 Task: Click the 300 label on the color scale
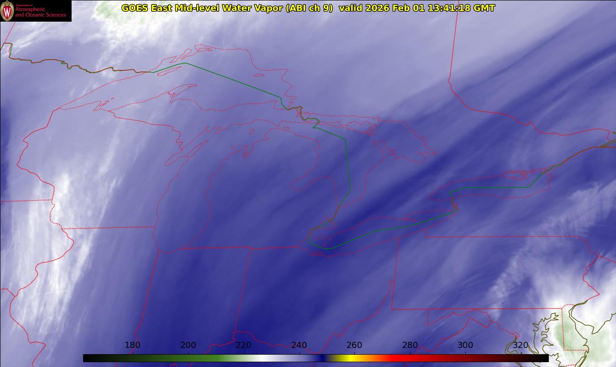pyautogui.click(x=465, y=345)
